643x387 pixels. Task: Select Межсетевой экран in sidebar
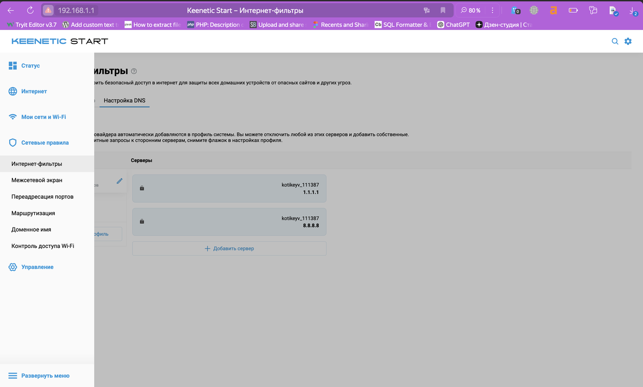[x=47, y=180]
